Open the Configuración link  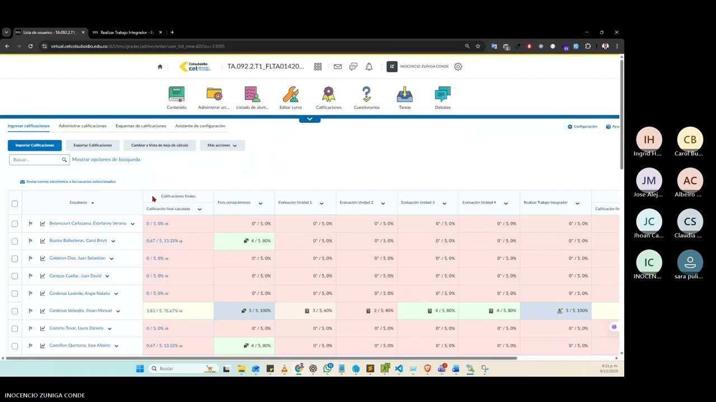[x=582, y=127]
